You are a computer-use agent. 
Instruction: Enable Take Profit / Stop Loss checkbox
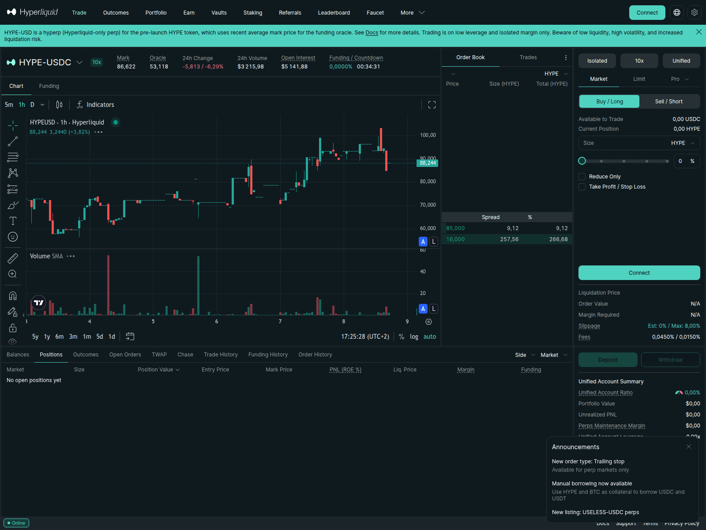point(582,187)
